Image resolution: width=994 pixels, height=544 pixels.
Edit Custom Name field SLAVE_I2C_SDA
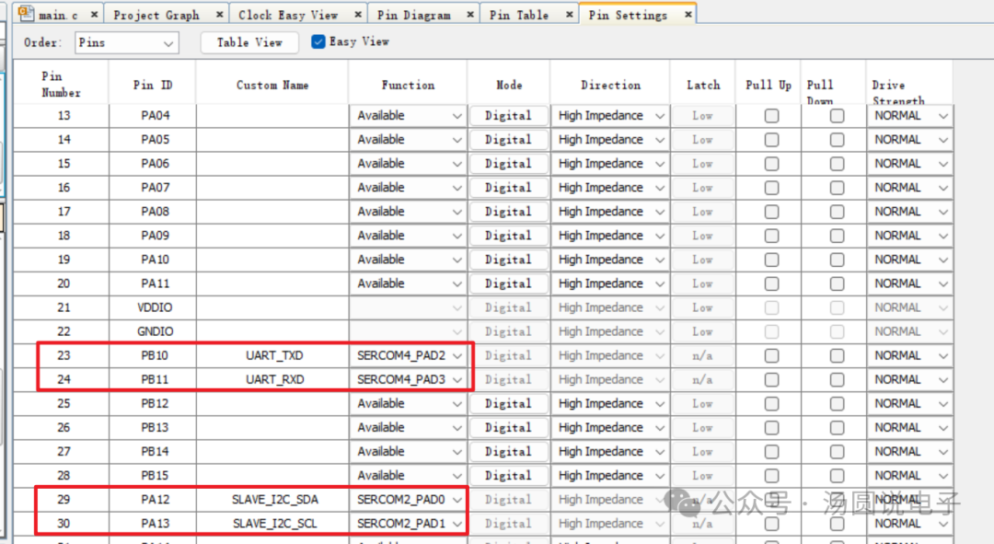click(272, 500)
